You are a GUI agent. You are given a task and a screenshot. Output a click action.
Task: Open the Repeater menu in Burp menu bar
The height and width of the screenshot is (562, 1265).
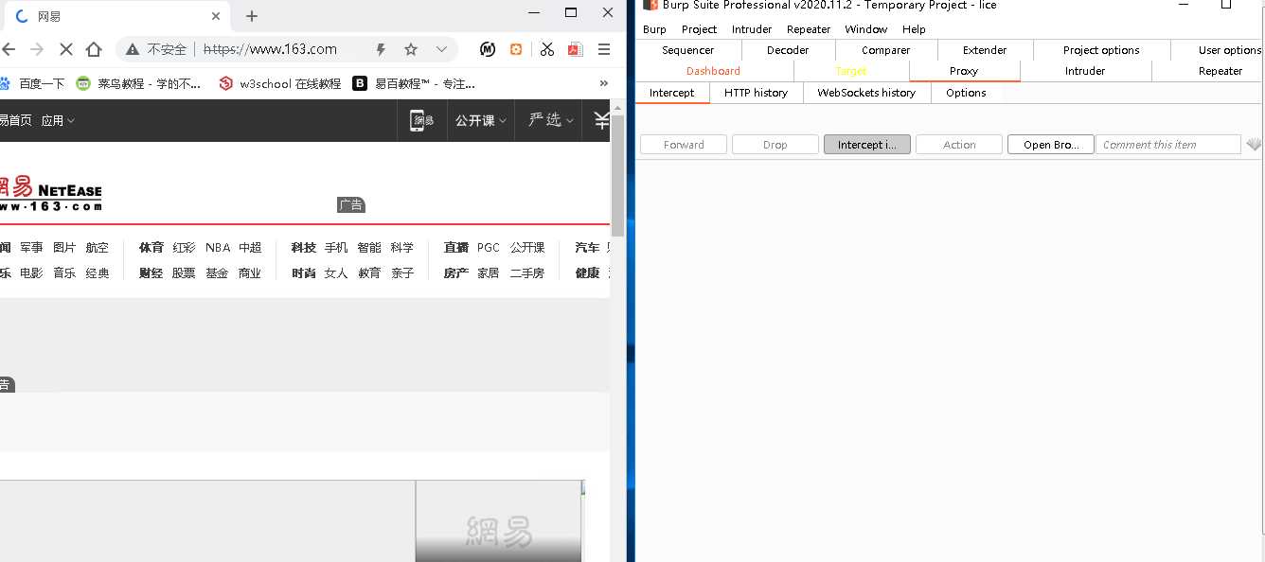(809, 29)
